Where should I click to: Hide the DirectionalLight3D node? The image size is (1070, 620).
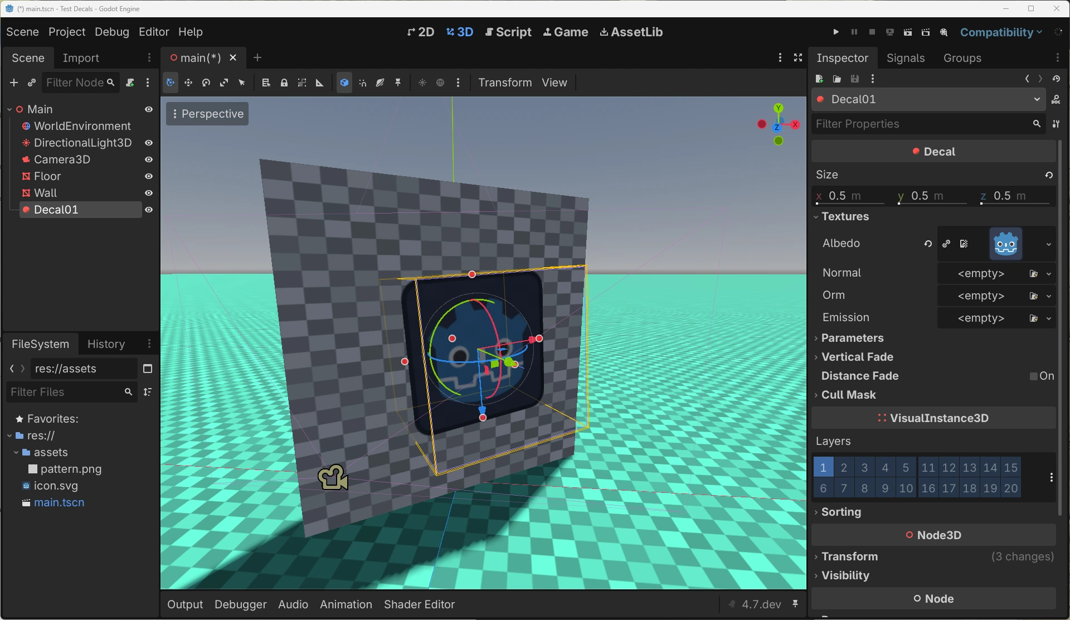pyautogui.click(x=149, y=143)
